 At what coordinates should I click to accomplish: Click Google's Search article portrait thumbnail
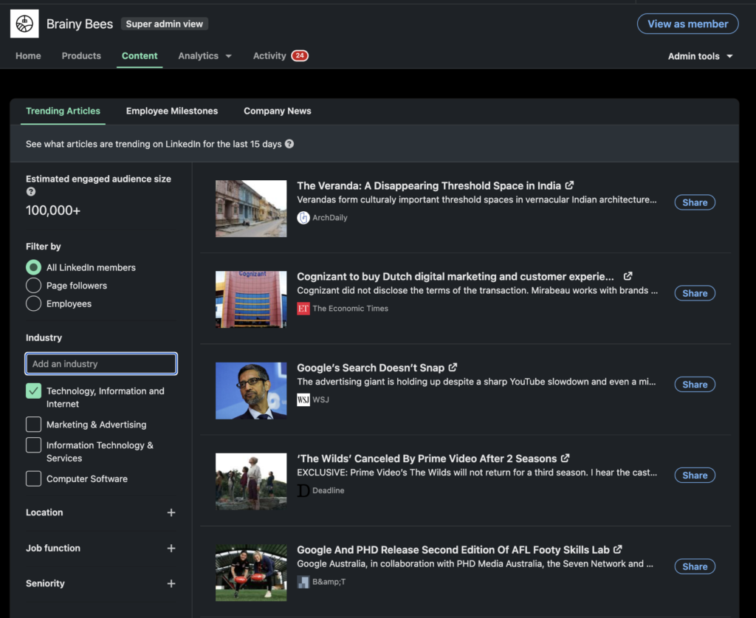[x=251, y=391]
